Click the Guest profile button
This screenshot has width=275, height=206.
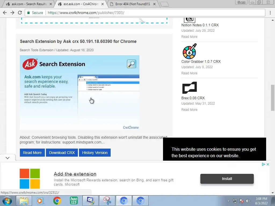(241, 2)
